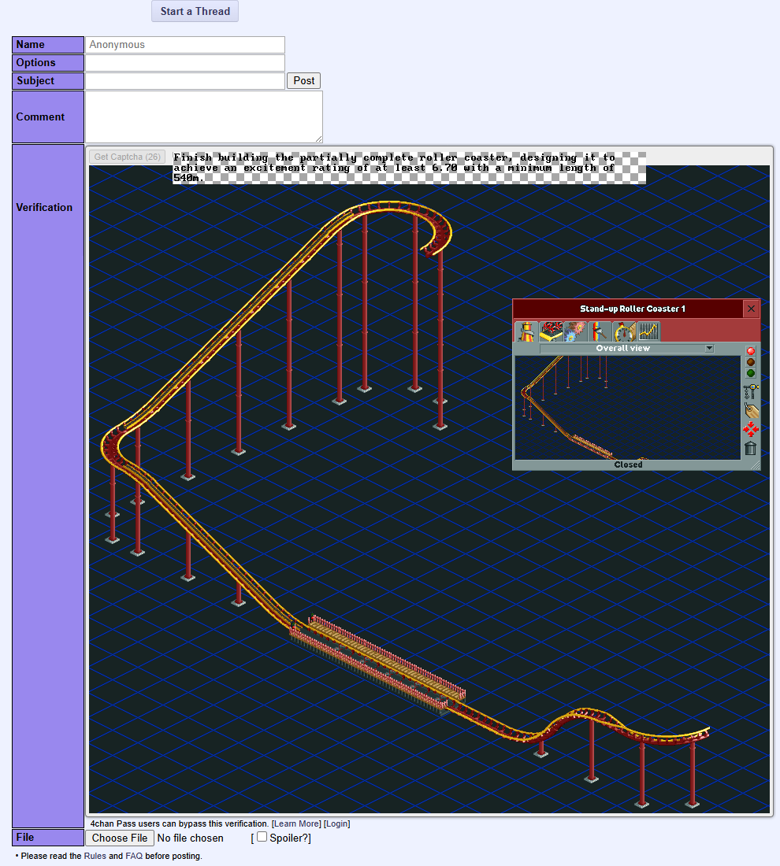Click the rename tag icon in ride window
Image resolution: width=780 pixels, height=866 pixels.
751,410
